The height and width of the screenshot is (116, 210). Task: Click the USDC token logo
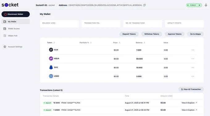51,76
